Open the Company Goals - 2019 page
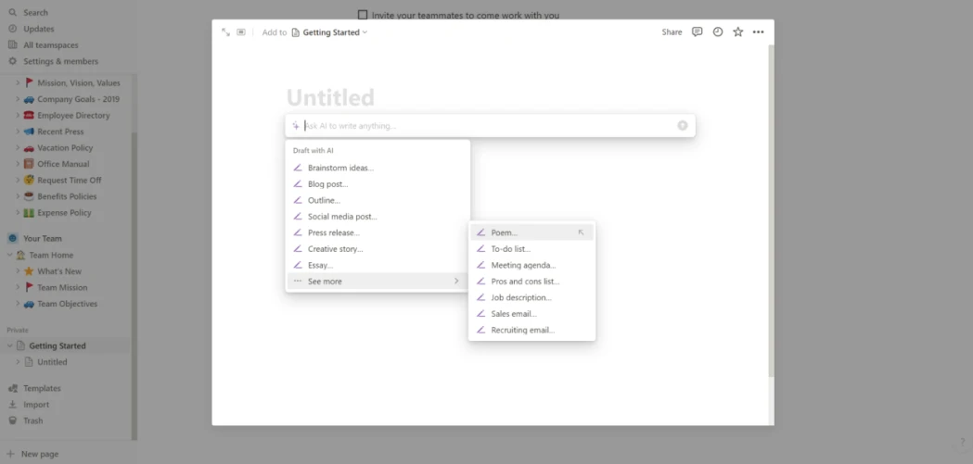The height and width of the screenshot is (464, 973). (x=78, y=99)
